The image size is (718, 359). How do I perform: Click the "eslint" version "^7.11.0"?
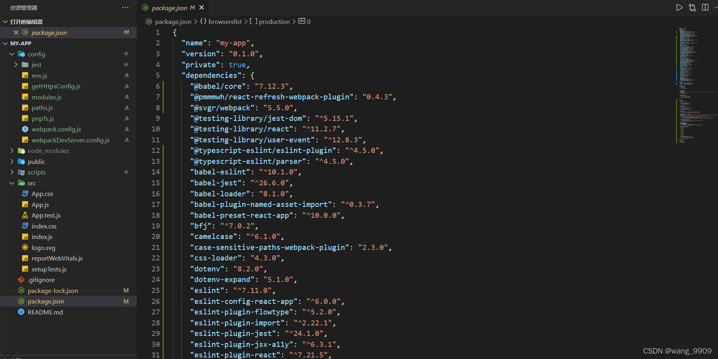coord(252,290)
